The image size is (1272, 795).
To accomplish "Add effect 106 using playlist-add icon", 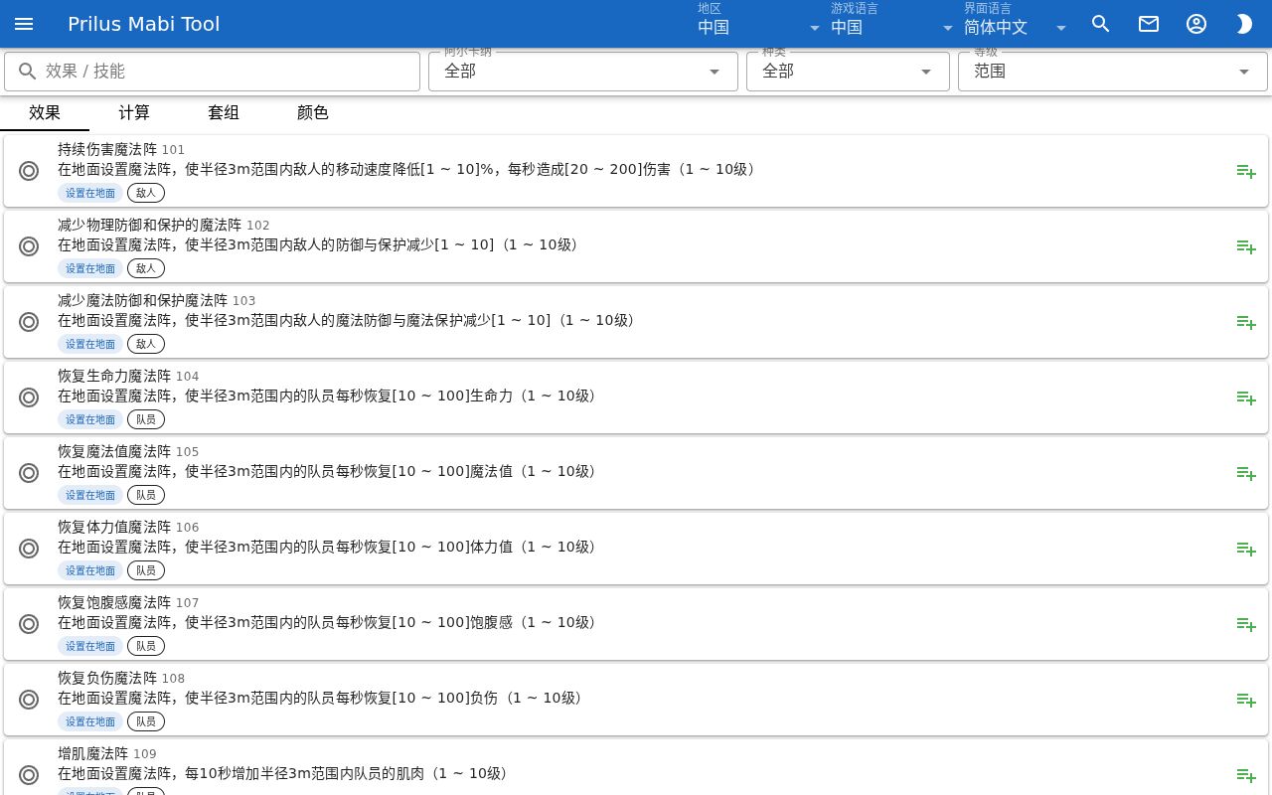I will point(1246,549).
